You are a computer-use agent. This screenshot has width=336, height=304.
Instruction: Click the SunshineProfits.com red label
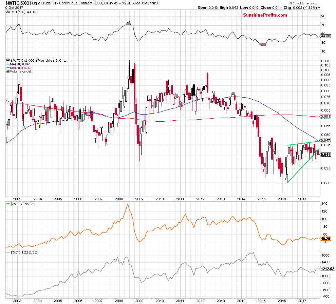[x=265, y=15]
